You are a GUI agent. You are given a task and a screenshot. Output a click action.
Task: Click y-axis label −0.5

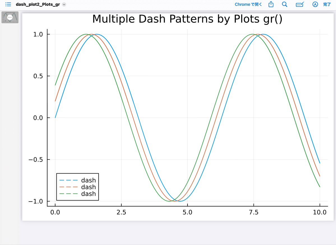36,160
